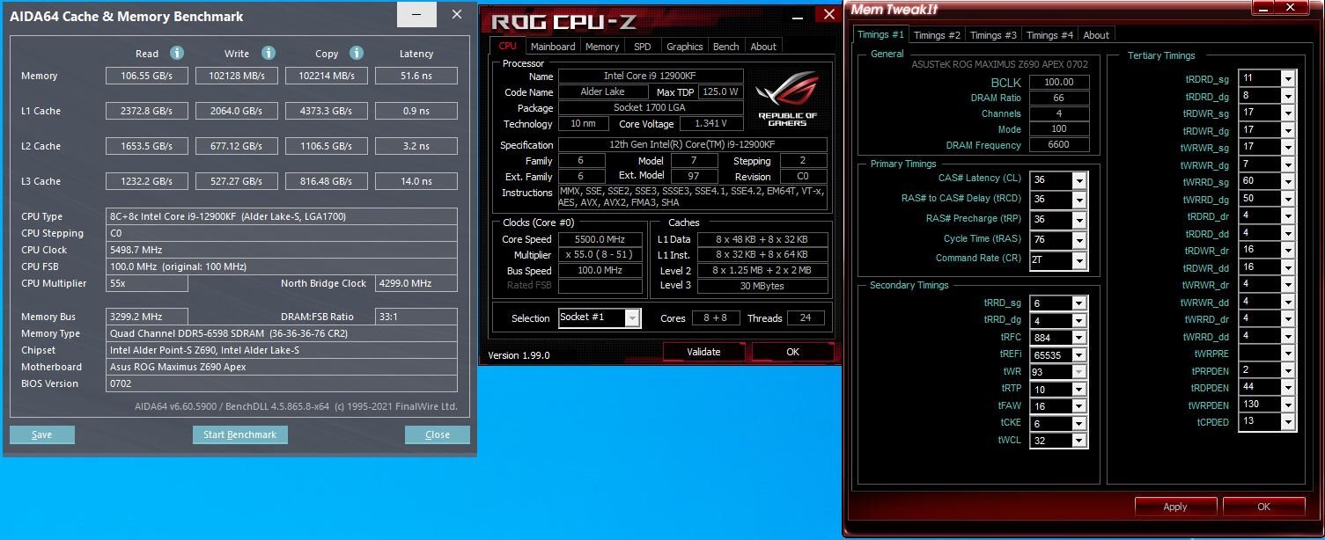Click Save in AIDA64 window
This screenshot has width=1325, height=540.
click(x=42, y=434)
